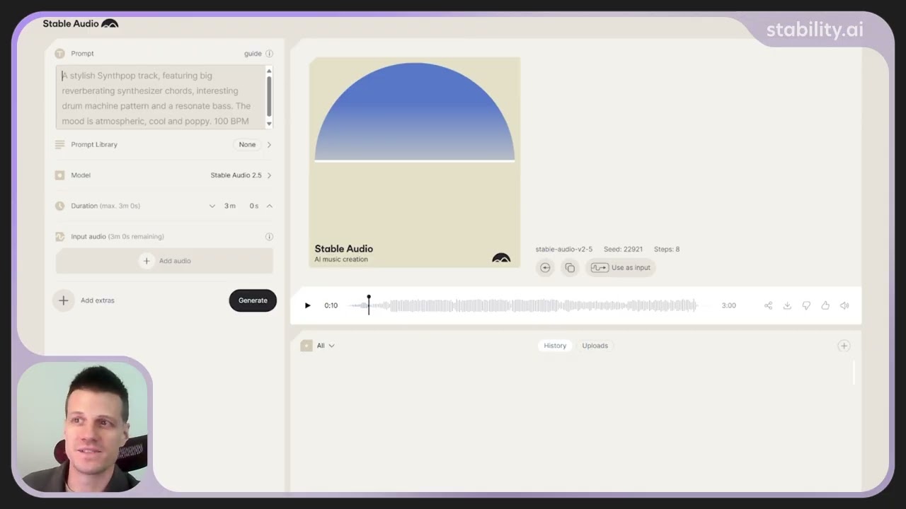Click the prompt box scrollbar down arrow

tap(269, 124)
